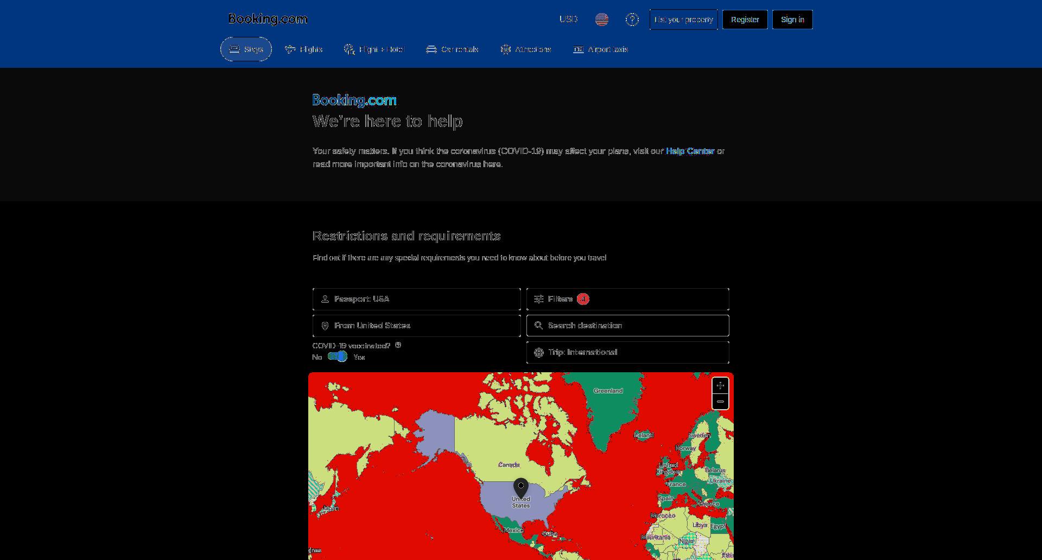
Task: Click the United States map pin
Action: 521,488
